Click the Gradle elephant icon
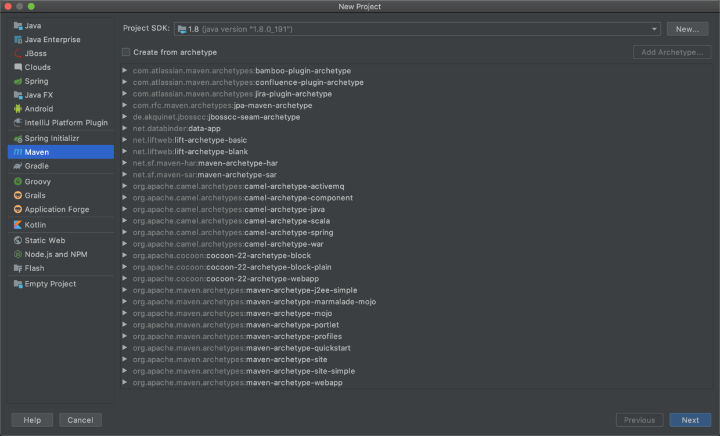The width and height of the screenshot is (720, 436). pyautogui.click(x=18, y=166)
